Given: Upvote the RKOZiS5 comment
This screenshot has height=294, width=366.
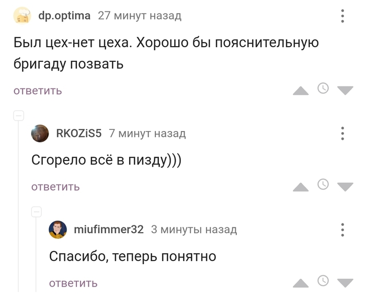Looking at the screenshot, I should (x=301, y=187).
